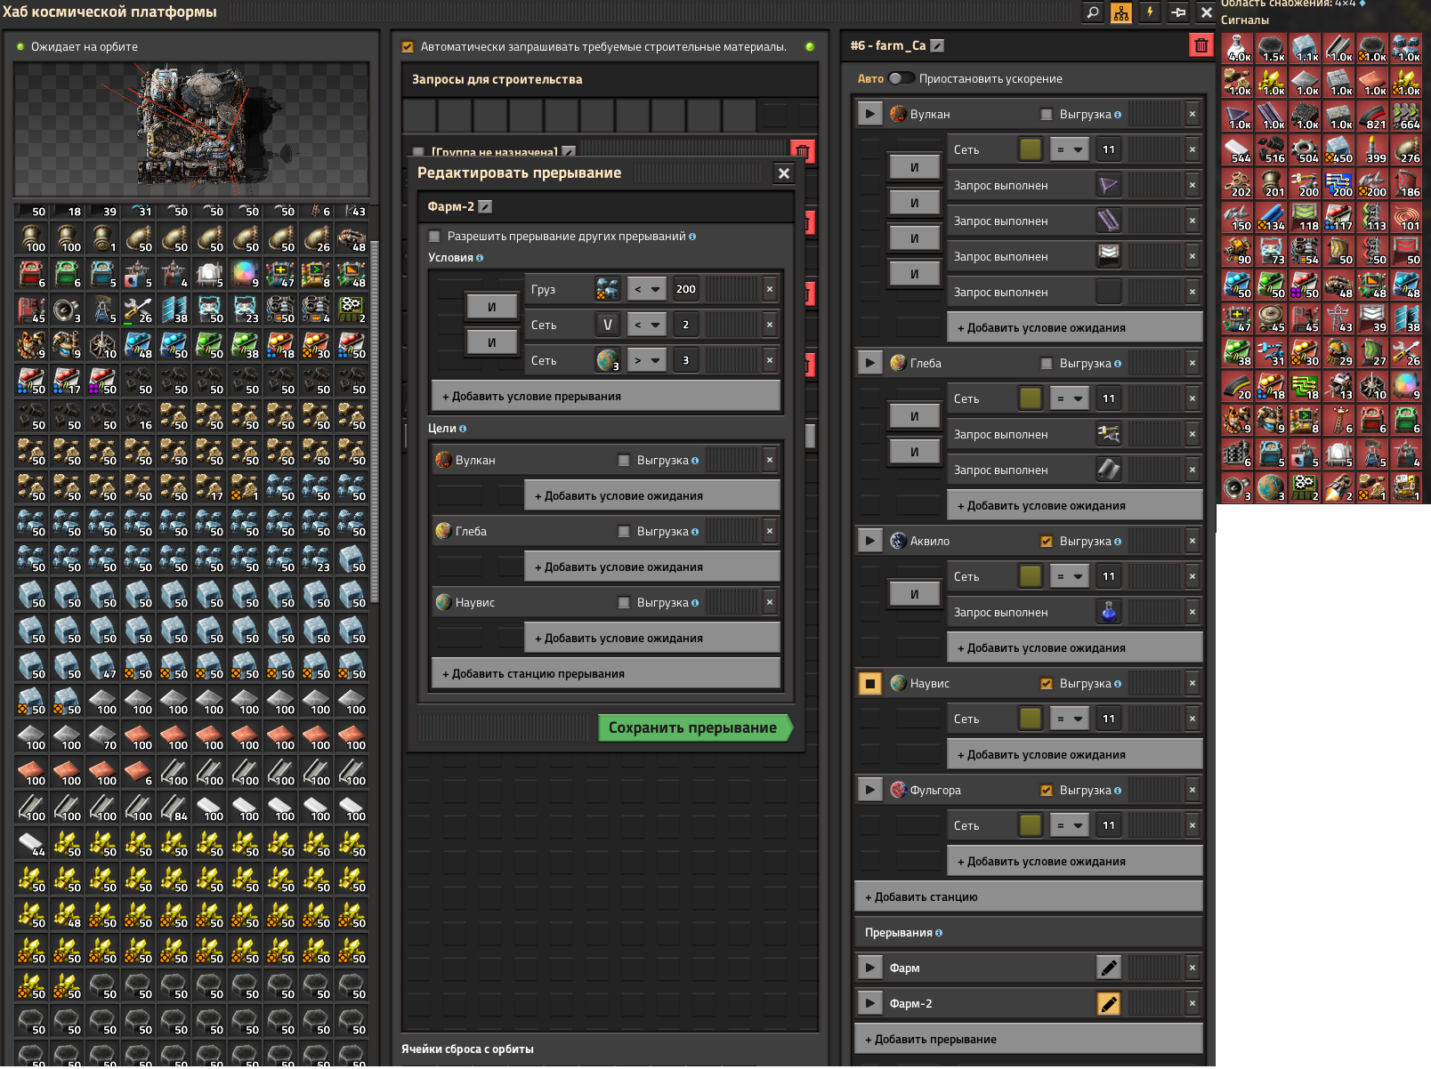Open the '>' dropdown beside the planet signal

point(647,360)
